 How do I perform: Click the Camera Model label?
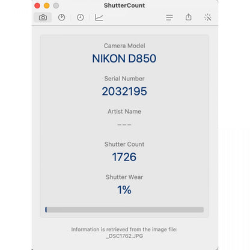(x=124, y=46)
